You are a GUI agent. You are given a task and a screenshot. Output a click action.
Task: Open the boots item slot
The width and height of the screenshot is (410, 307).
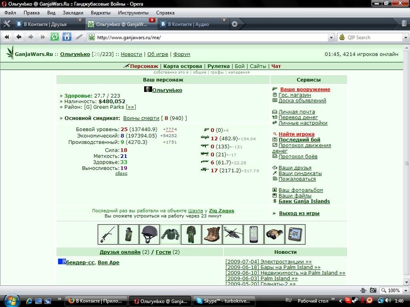(x=212, y=234)
